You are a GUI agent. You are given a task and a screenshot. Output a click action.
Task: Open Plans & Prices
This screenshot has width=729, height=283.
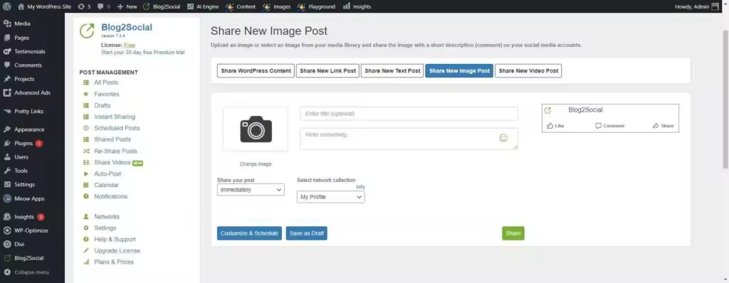114,262
